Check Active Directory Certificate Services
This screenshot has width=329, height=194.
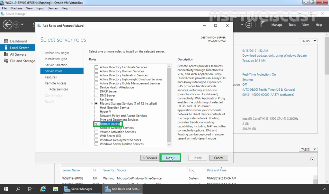point(96,67)
